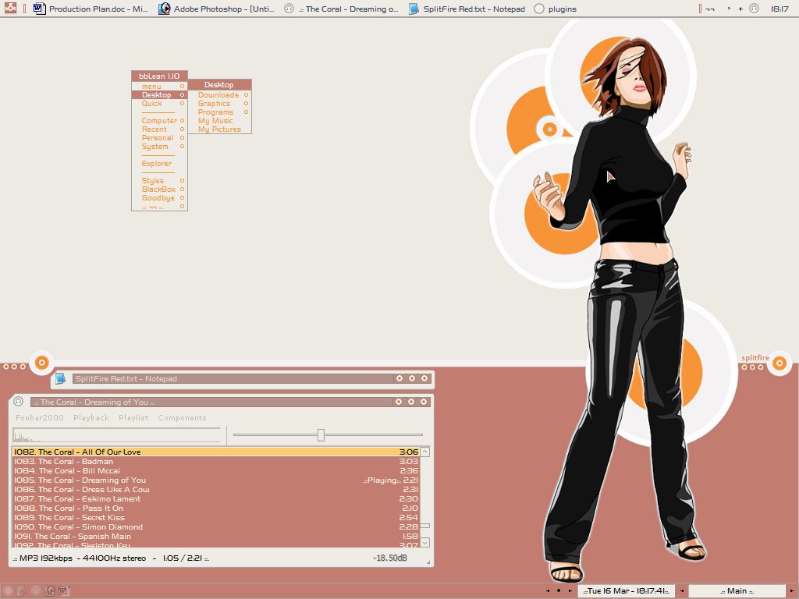Select track 1090 Simon Diamond

216,526
